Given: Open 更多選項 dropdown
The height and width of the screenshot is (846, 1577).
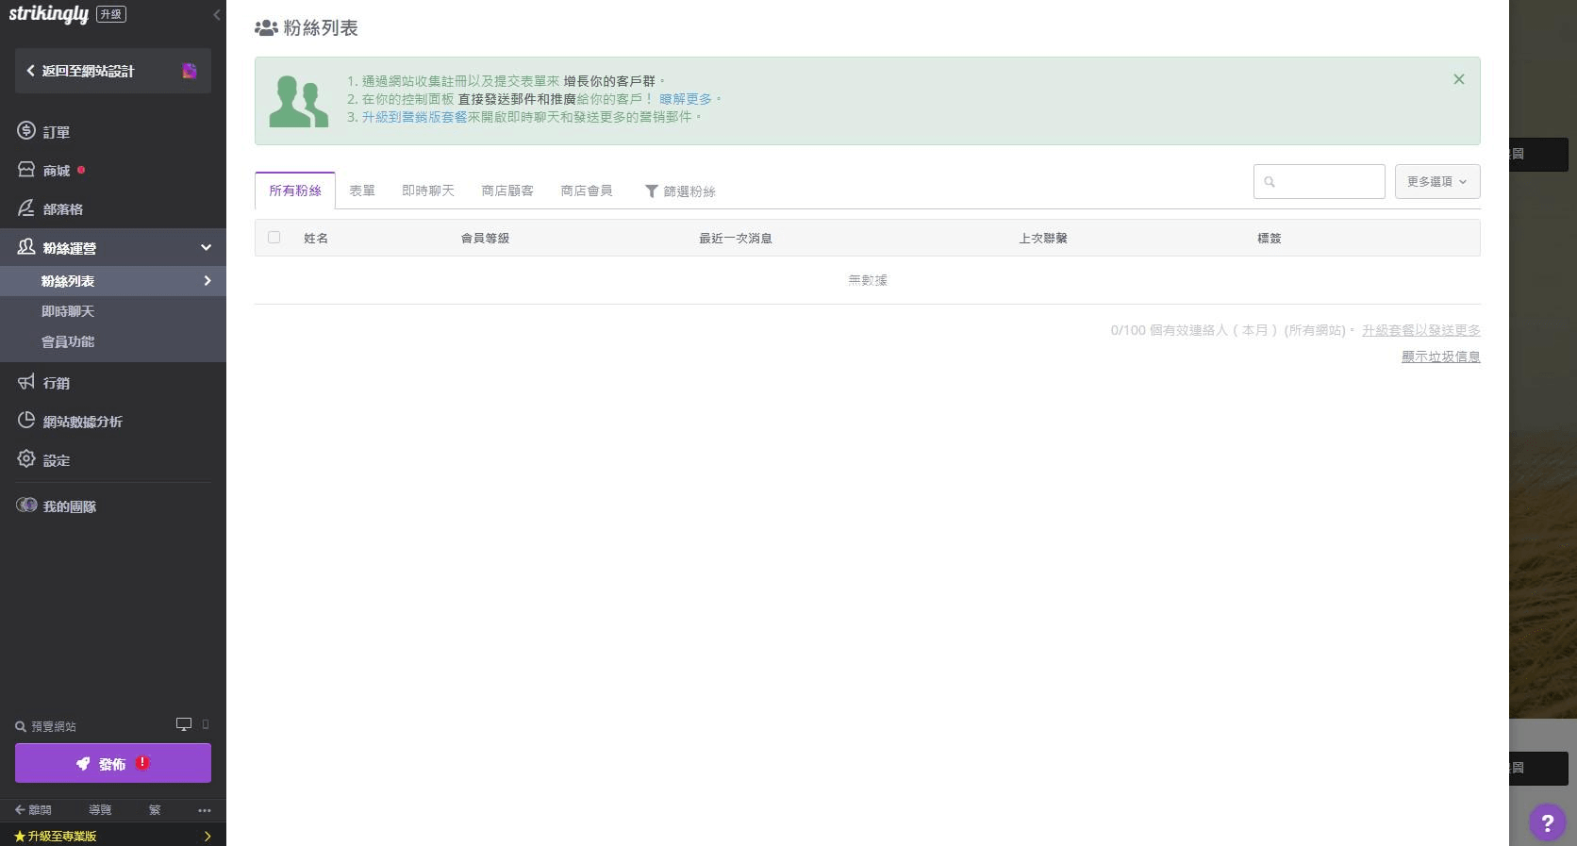Looking at the screenshot, I should [1437, 182].
